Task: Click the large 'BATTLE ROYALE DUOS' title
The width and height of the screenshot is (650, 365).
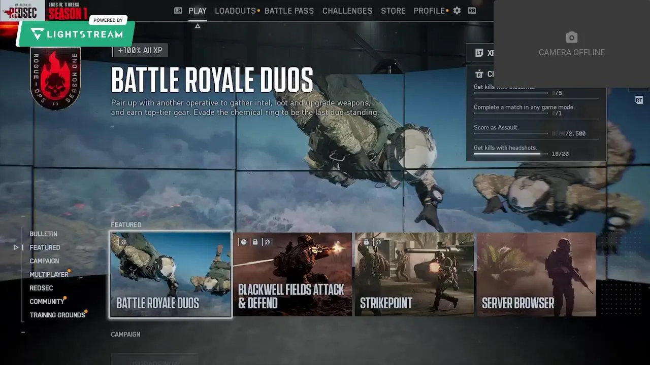Action: [x=212, y=80]
